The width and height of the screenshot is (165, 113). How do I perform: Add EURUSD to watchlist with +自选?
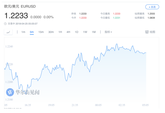152,7
